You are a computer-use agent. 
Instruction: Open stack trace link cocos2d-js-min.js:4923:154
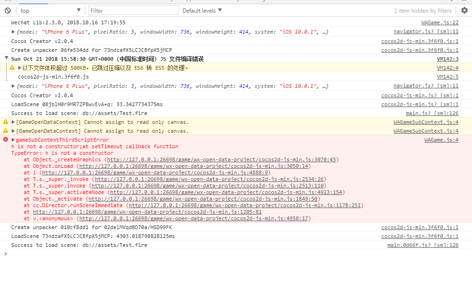click(x=226, y=193)
